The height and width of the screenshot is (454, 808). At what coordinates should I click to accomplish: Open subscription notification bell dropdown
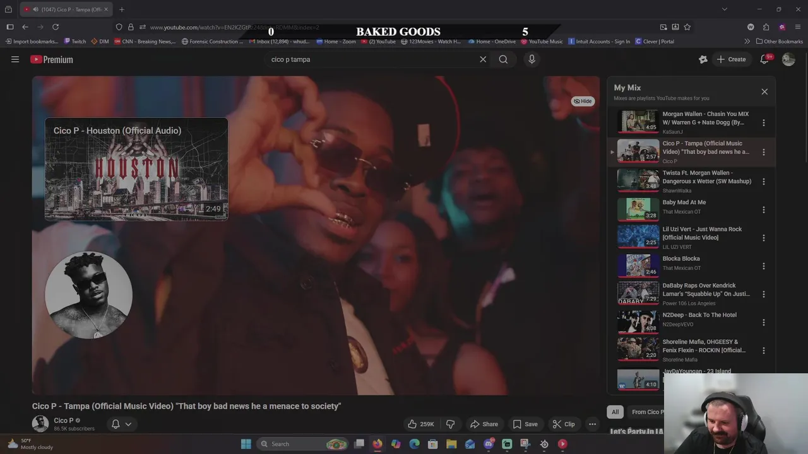tap(121, 424)
